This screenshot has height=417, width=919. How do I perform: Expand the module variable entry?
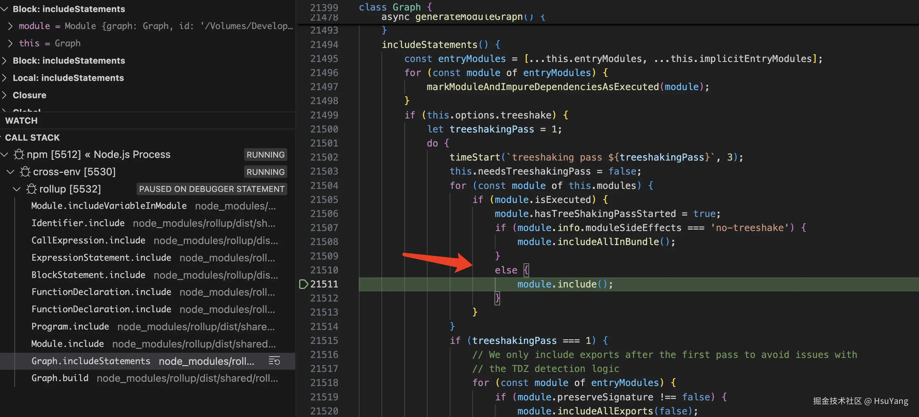10,26
